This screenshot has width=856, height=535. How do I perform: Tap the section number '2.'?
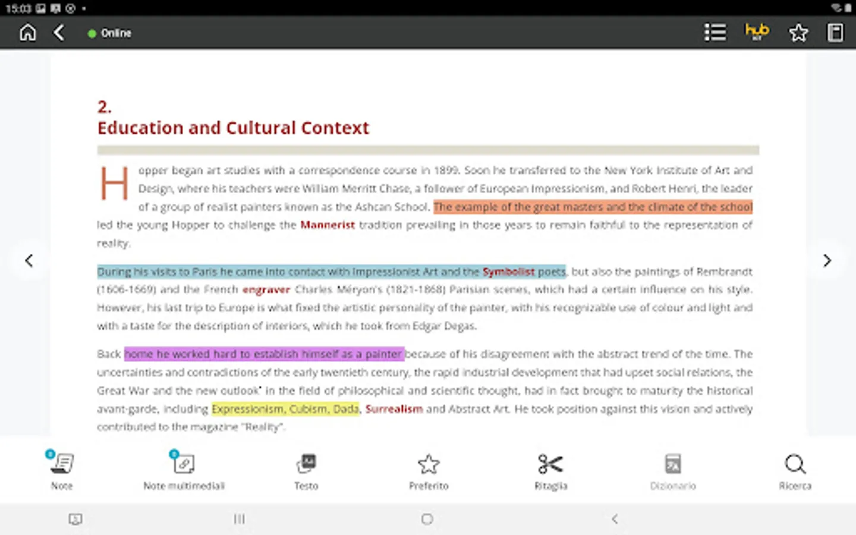[104, 107]
